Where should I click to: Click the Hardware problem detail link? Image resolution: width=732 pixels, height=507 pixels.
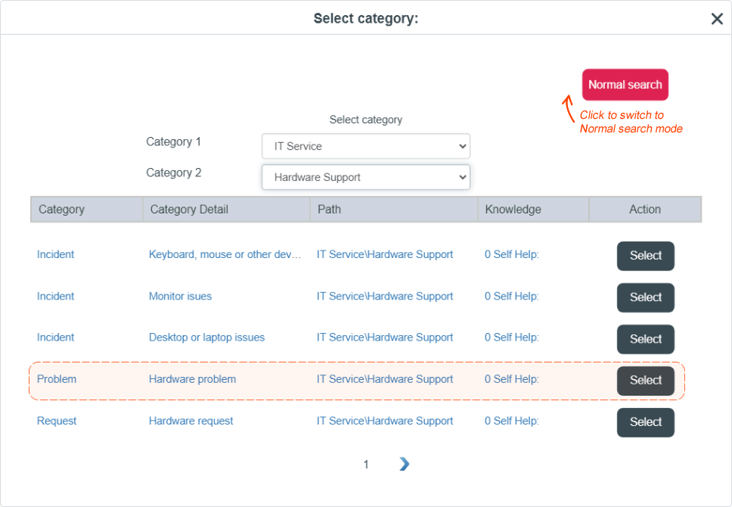(192, 379)
